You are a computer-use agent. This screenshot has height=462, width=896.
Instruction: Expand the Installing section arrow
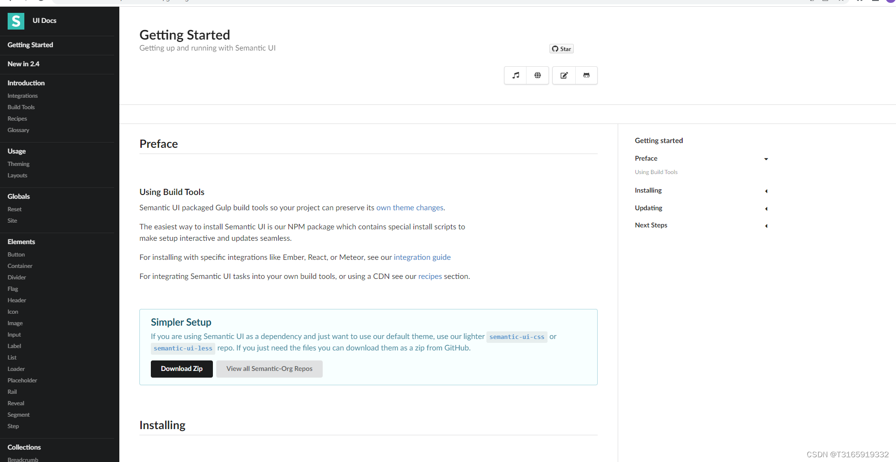click(x=766, y=191)
